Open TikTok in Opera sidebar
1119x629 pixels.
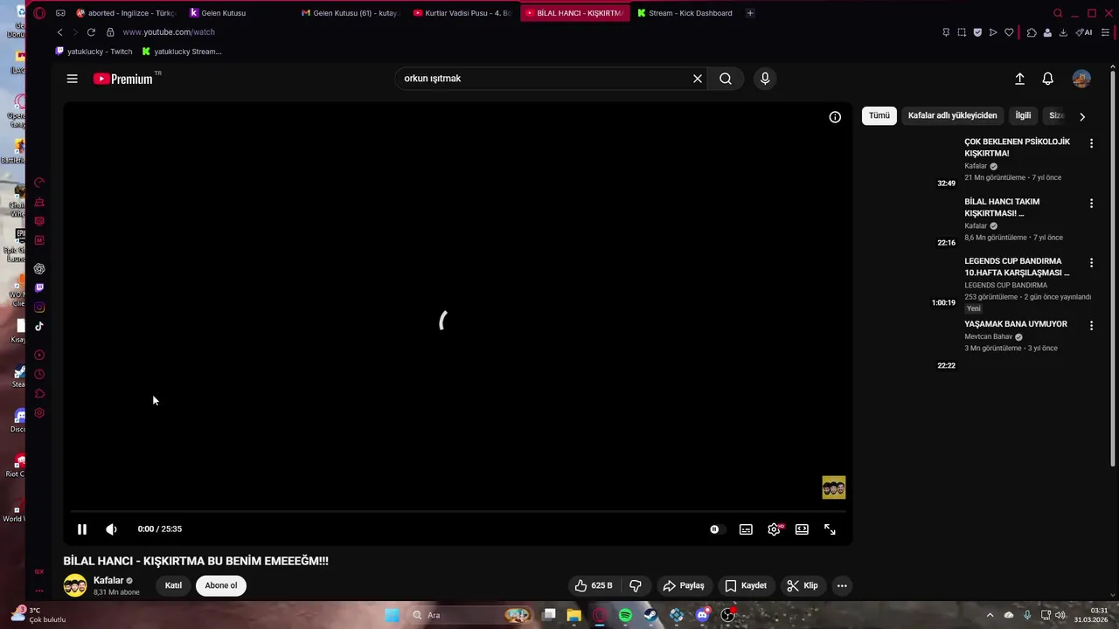click(x=39, y=327)
